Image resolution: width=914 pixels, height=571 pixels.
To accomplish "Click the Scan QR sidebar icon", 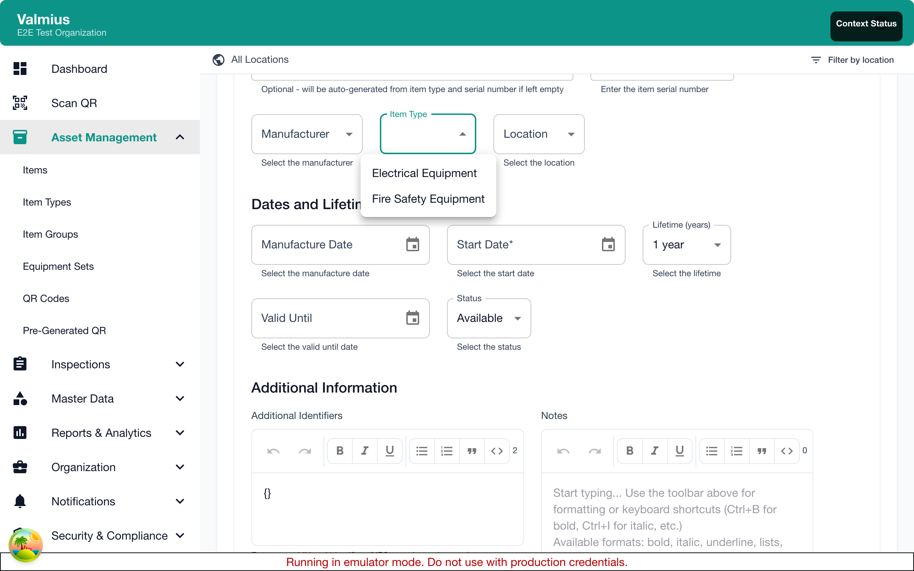I will [x=20, y=103].
